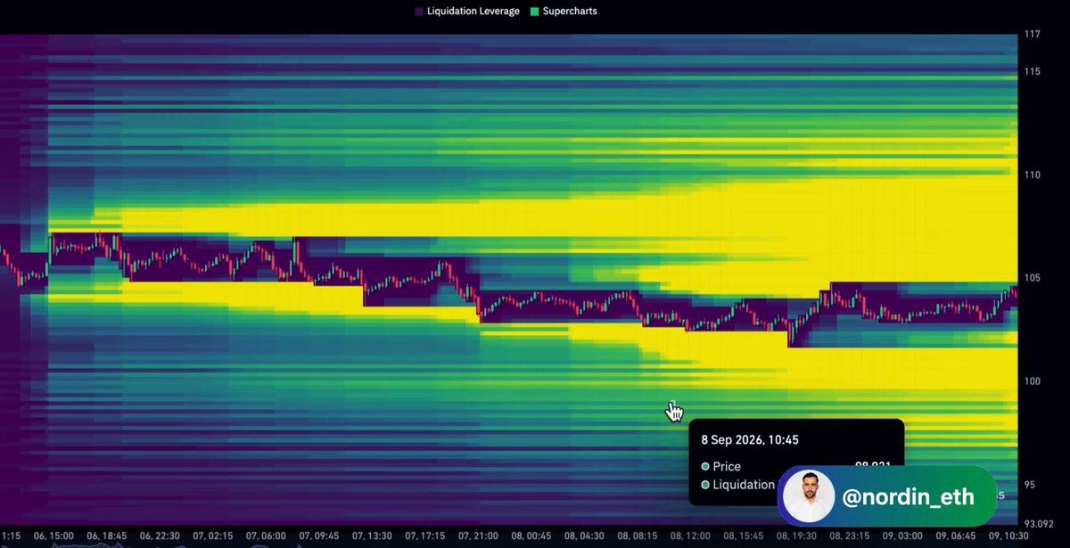Select the "06, 18:45" time axis label
Screen dimensions: 1070x548
[107, 536]
